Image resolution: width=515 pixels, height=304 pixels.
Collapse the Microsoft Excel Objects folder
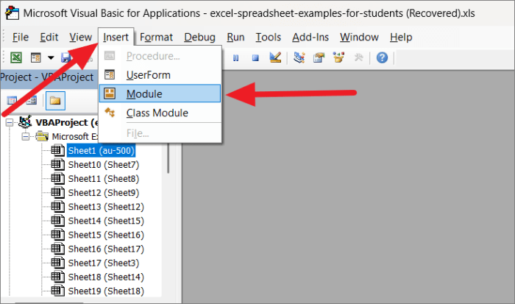click(x=25, y=136)
